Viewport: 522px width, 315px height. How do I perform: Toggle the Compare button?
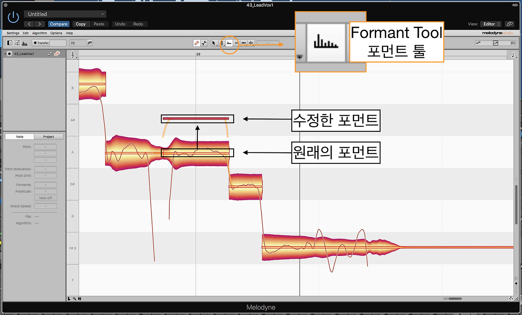click(59, 24)
